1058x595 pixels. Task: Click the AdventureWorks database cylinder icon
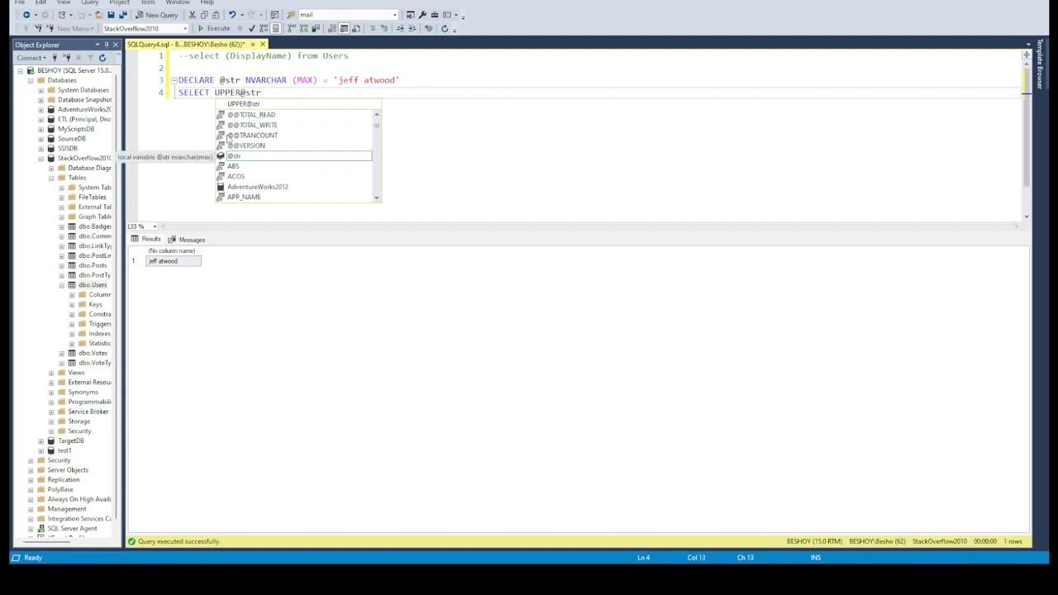tap(51, 110)
